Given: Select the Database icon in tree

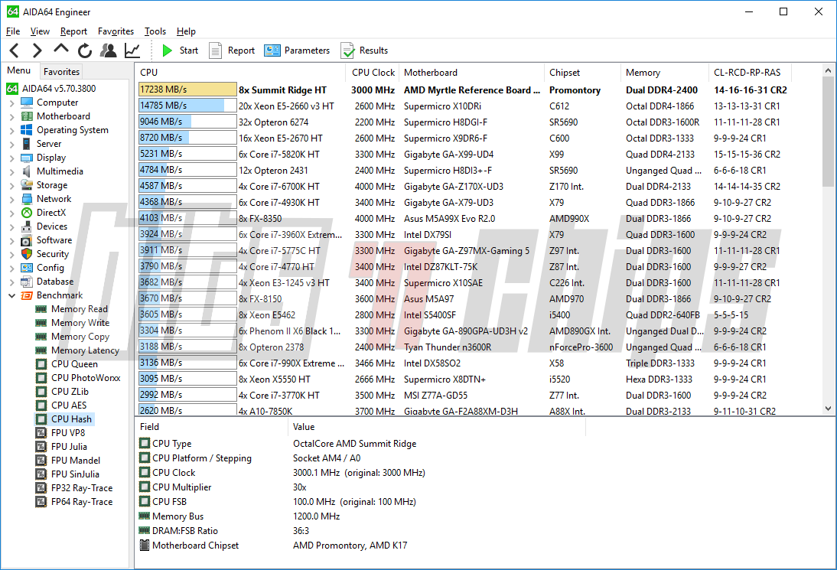Looking at the screenshot, I should coord(27,282).
